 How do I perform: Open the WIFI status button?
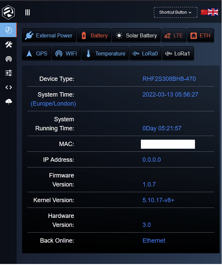pyautogui.click(x=66, y=53)
